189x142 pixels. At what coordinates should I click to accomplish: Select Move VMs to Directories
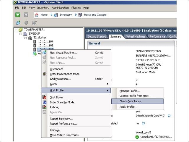[x=76, y=135]
